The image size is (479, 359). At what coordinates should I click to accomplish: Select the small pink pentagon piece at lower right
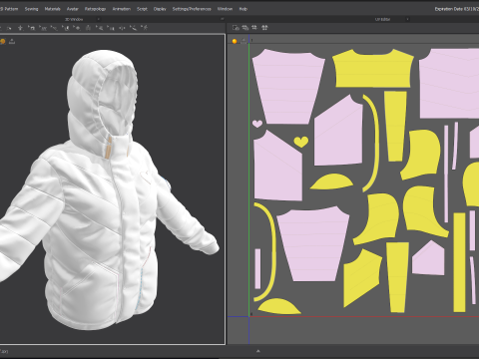point(428,258)
